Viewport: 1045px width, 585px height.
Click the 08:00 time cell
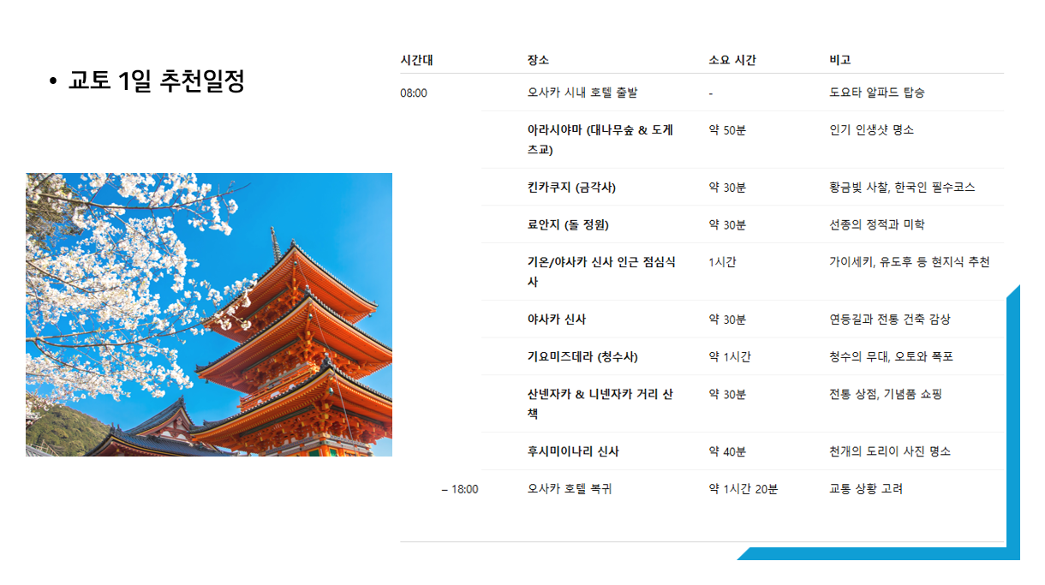pyautogui.click(x=414, y=93)
